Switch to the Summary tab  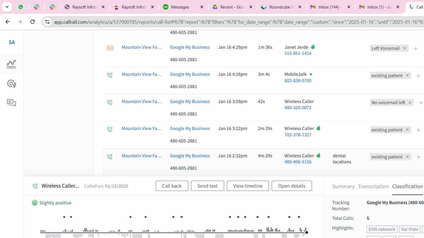coord(343,186)
